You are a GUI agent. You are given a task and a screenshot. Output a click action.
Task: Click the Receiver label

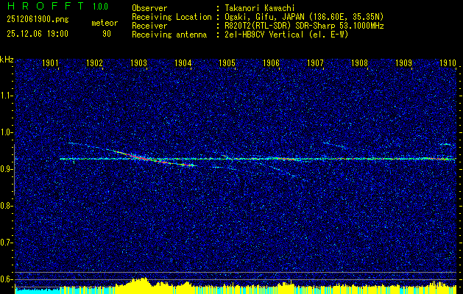149,26
